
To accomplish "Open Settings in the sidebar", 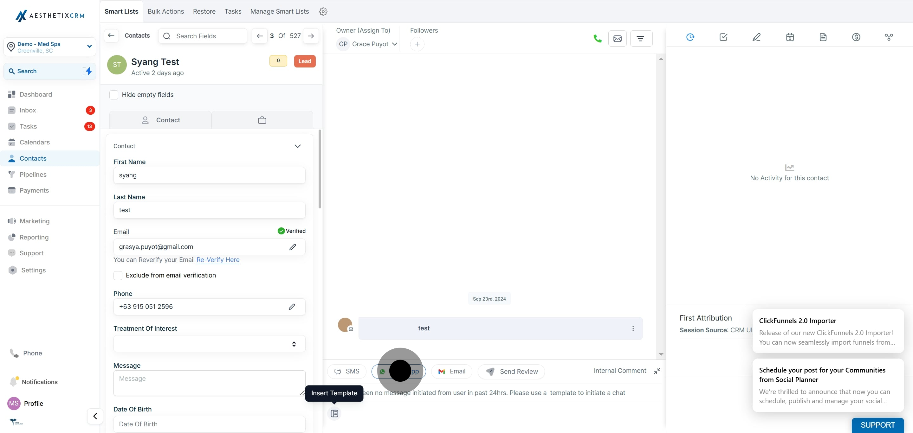I will coord(33,270).
